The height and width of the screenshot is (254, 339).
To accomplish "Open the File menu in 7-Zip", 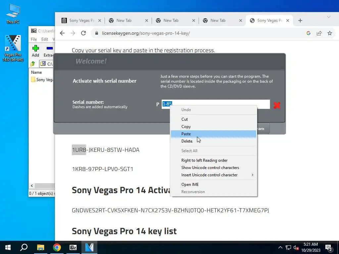I will coord(34,39).
